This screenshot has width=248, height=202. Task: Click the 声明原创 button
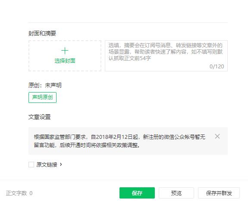42,97
